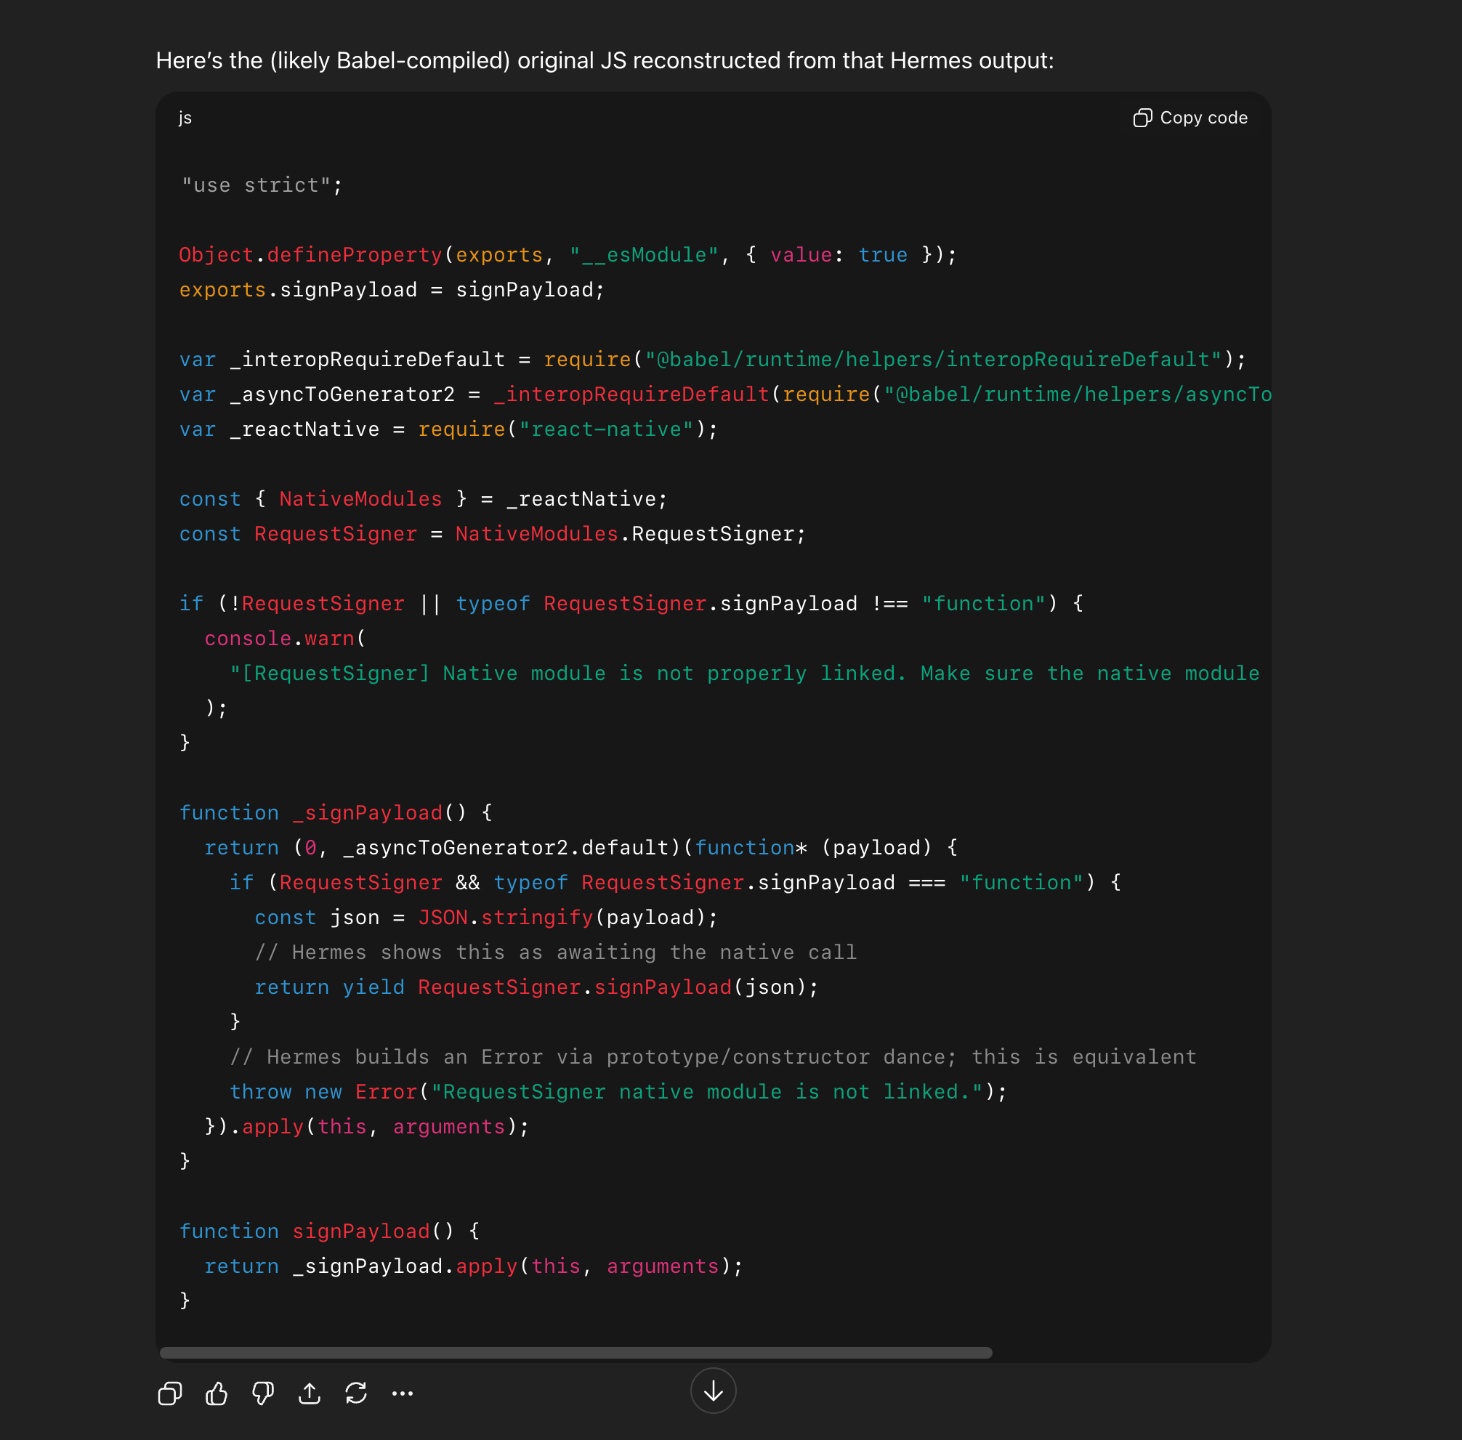Viewport: 1462px width, 1440px height.
Task: Click the var _reactNative require line
Action: [x=448, y=429]
